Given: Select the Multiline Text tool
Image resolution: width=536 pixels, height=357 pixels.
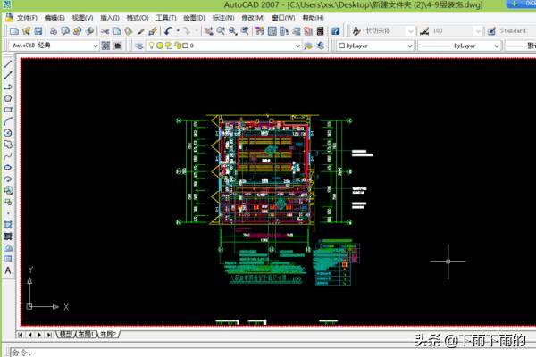Looking at the screenshot, I should (x=8, y=271).
